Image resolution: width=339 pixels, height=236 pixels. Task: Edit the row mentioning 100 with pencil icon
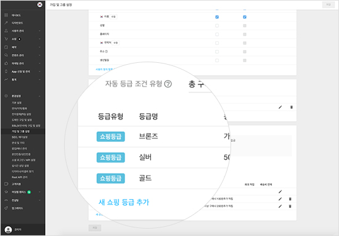(280, 199)
